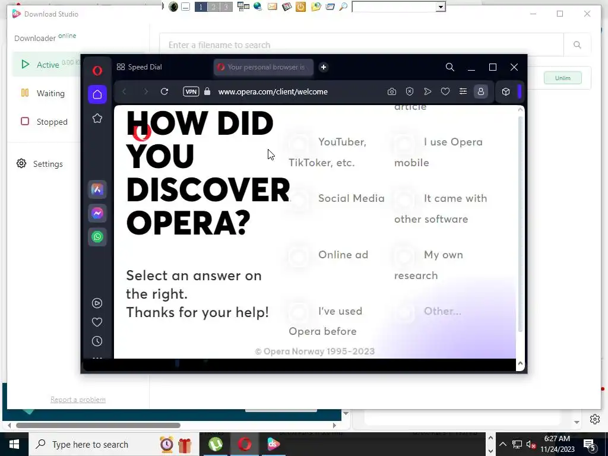Switch to Download Studio in taskbar
This screenshot has height=456, width=608.
(273, 444)
